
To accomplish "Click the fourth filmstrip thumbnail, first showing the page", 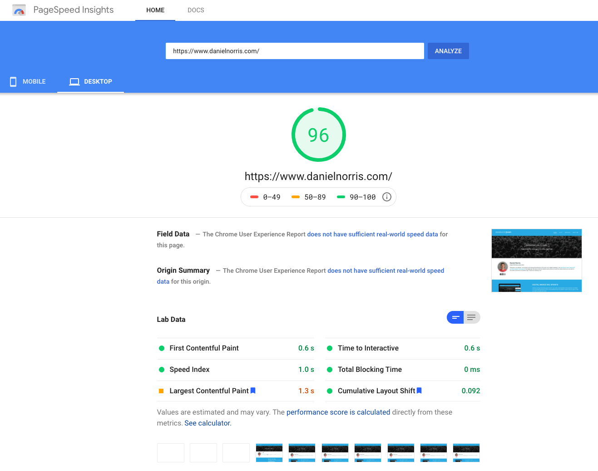I will [269, 453].
